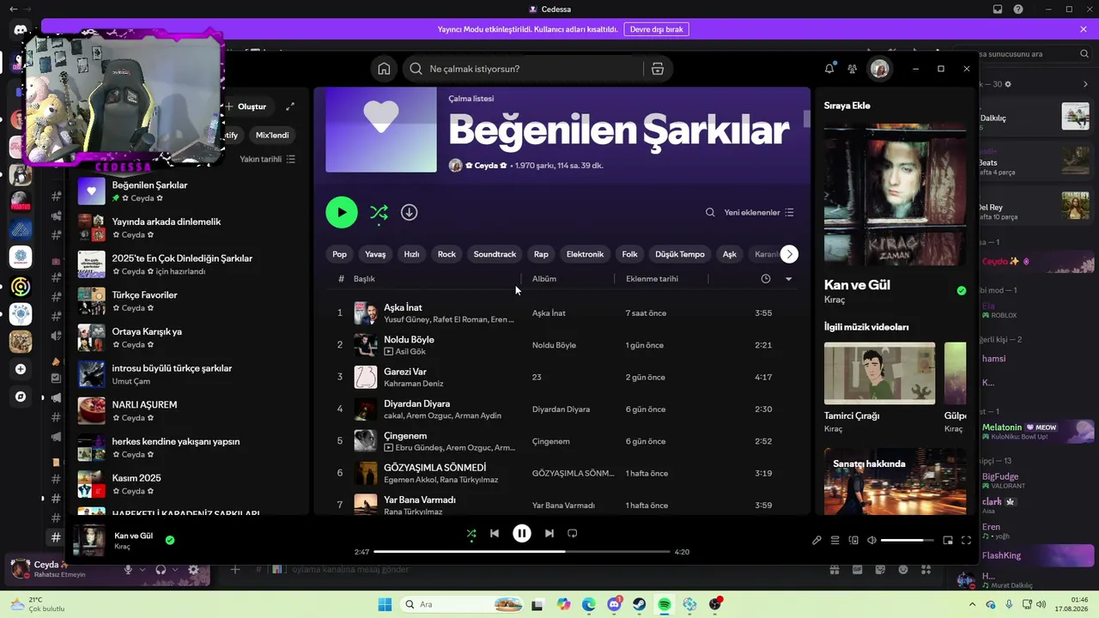Image resolution: width=1099 pixels, height=618 pixels.
Task: Open Steam from the Windows taskbar
Action: (640, 604)
